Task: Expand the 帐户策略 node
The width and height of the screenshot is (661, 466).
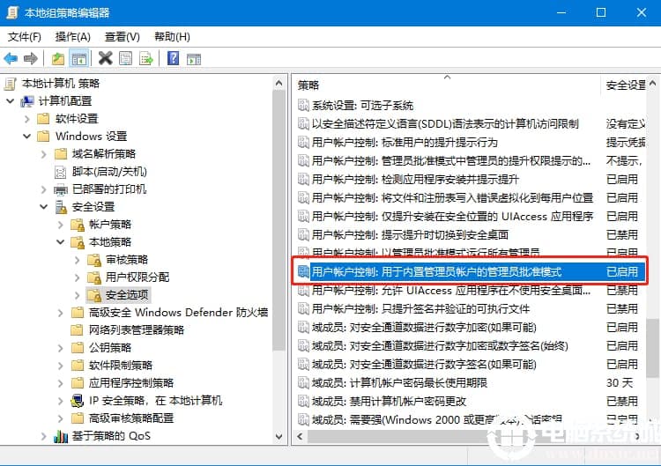Action: coord(61,225)
